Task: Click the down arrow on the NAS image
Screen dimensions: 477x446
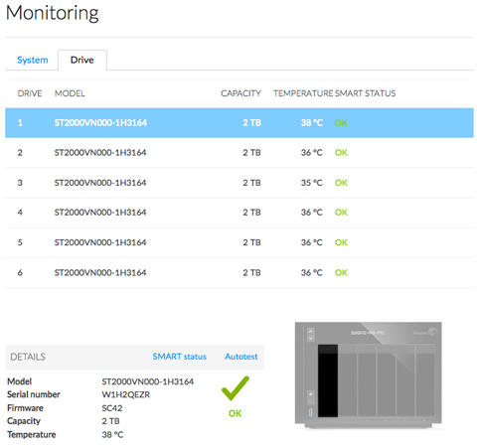Action: [x=311, y=339]
